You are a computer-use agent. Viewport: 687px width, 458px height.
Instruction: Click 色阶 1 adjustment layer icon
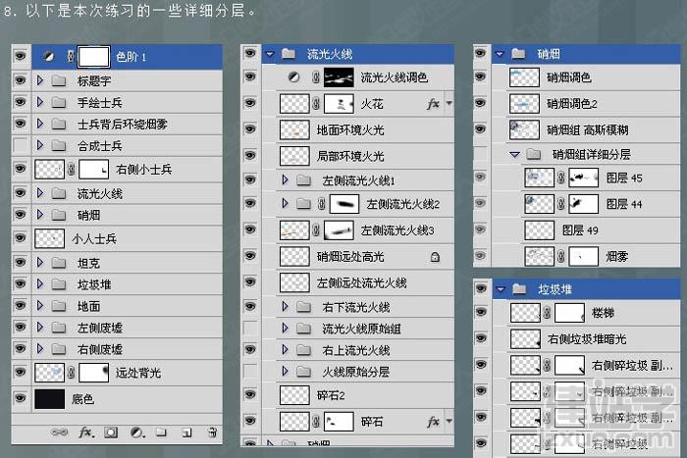click(49, 57)
